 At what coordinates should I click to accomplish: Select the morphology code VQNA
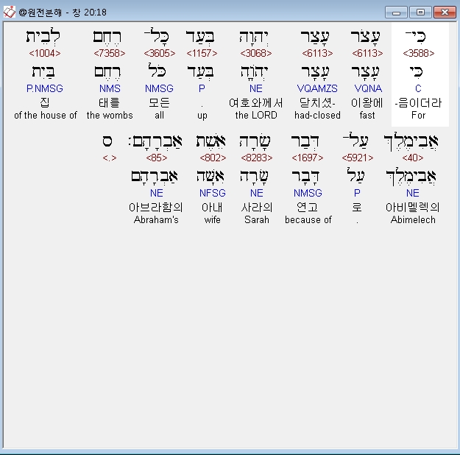coord(368,88)
